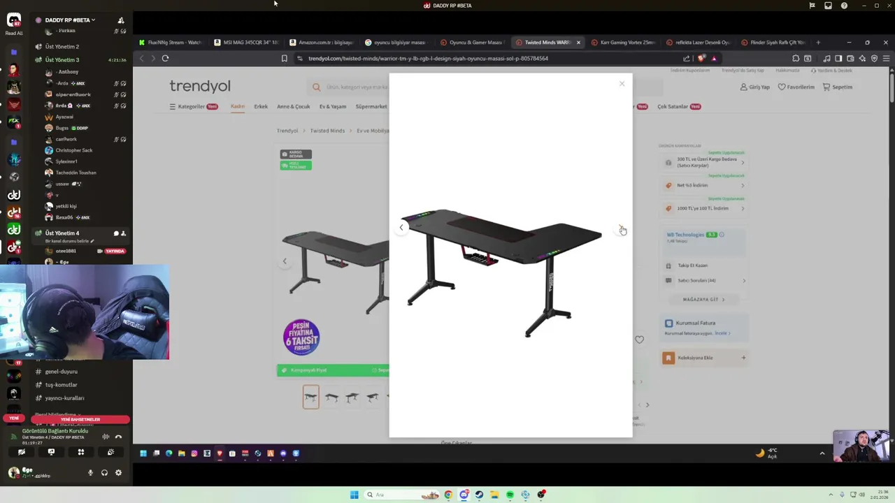
Task: Mute Discord microphone
Action: (90, 473)
